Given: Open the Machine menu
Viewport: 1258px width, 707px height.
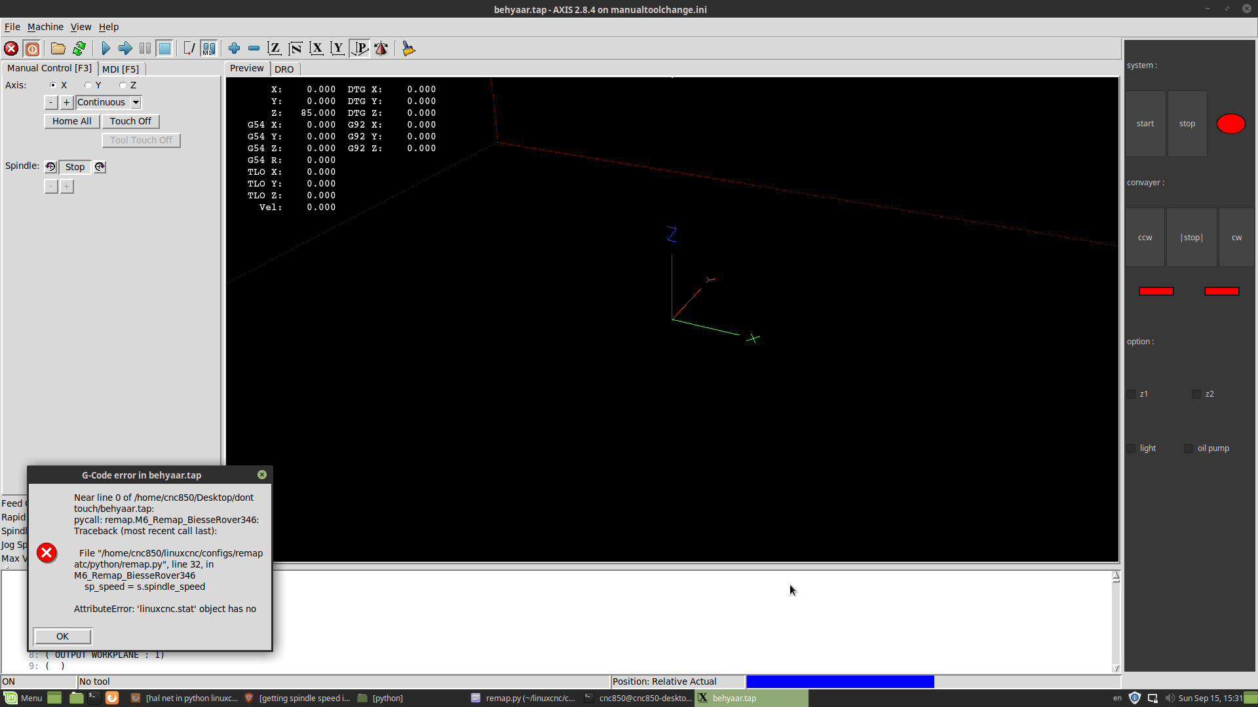Looking at the screenshot, I should (45, 27).
